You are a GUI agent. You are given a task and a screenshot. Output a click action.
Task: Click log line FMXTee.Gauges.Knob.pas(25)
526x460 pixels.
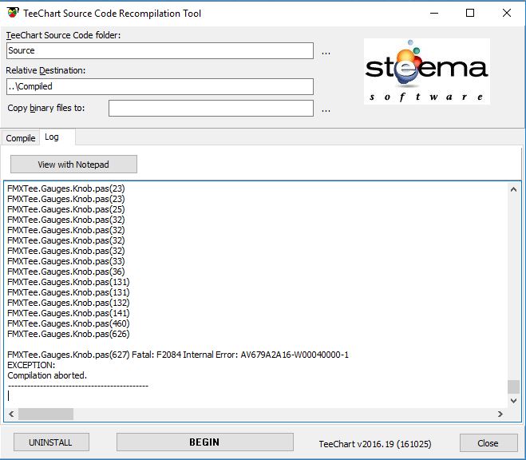(x=66, y=209)
